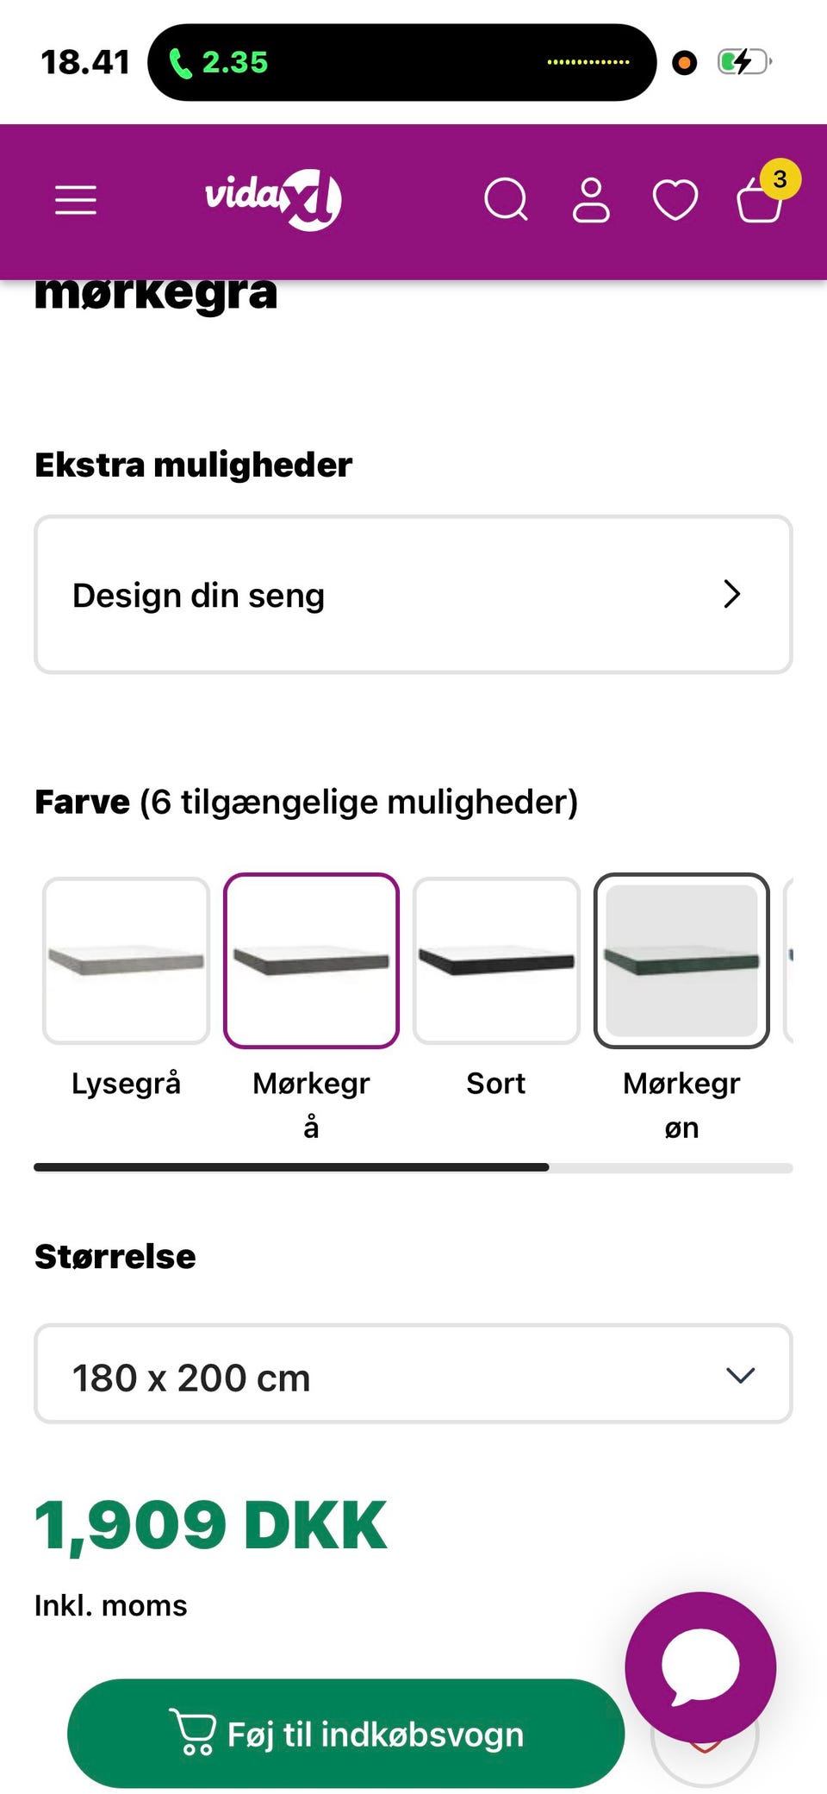Tap the active call timer indicator

[x=219, y=62]
